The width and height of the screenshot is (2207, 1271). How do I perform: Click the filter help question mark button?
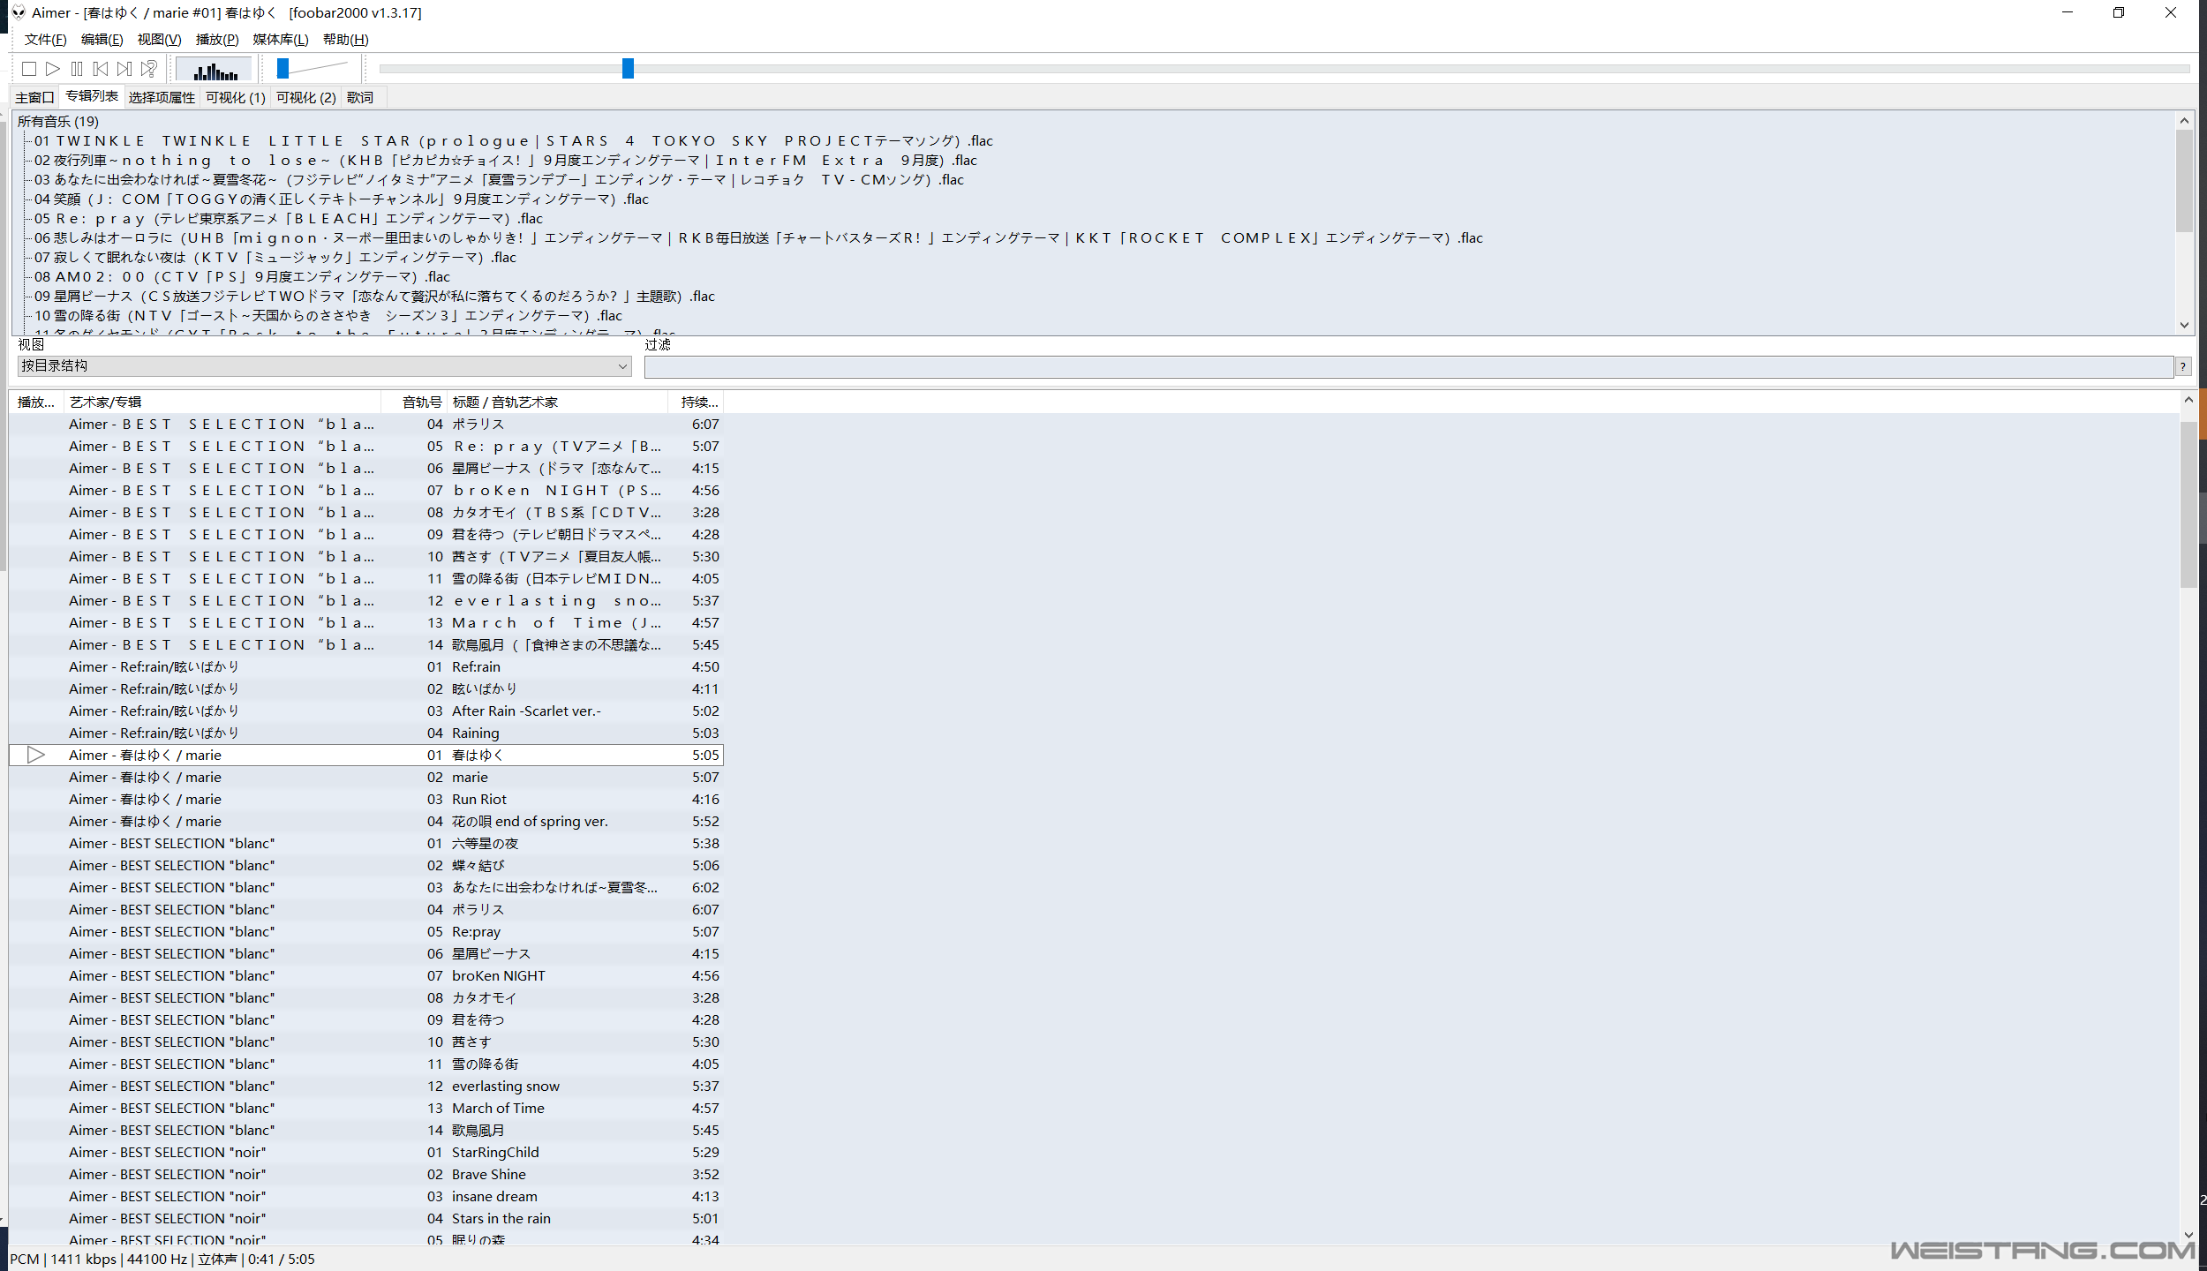click(2182, 367)
